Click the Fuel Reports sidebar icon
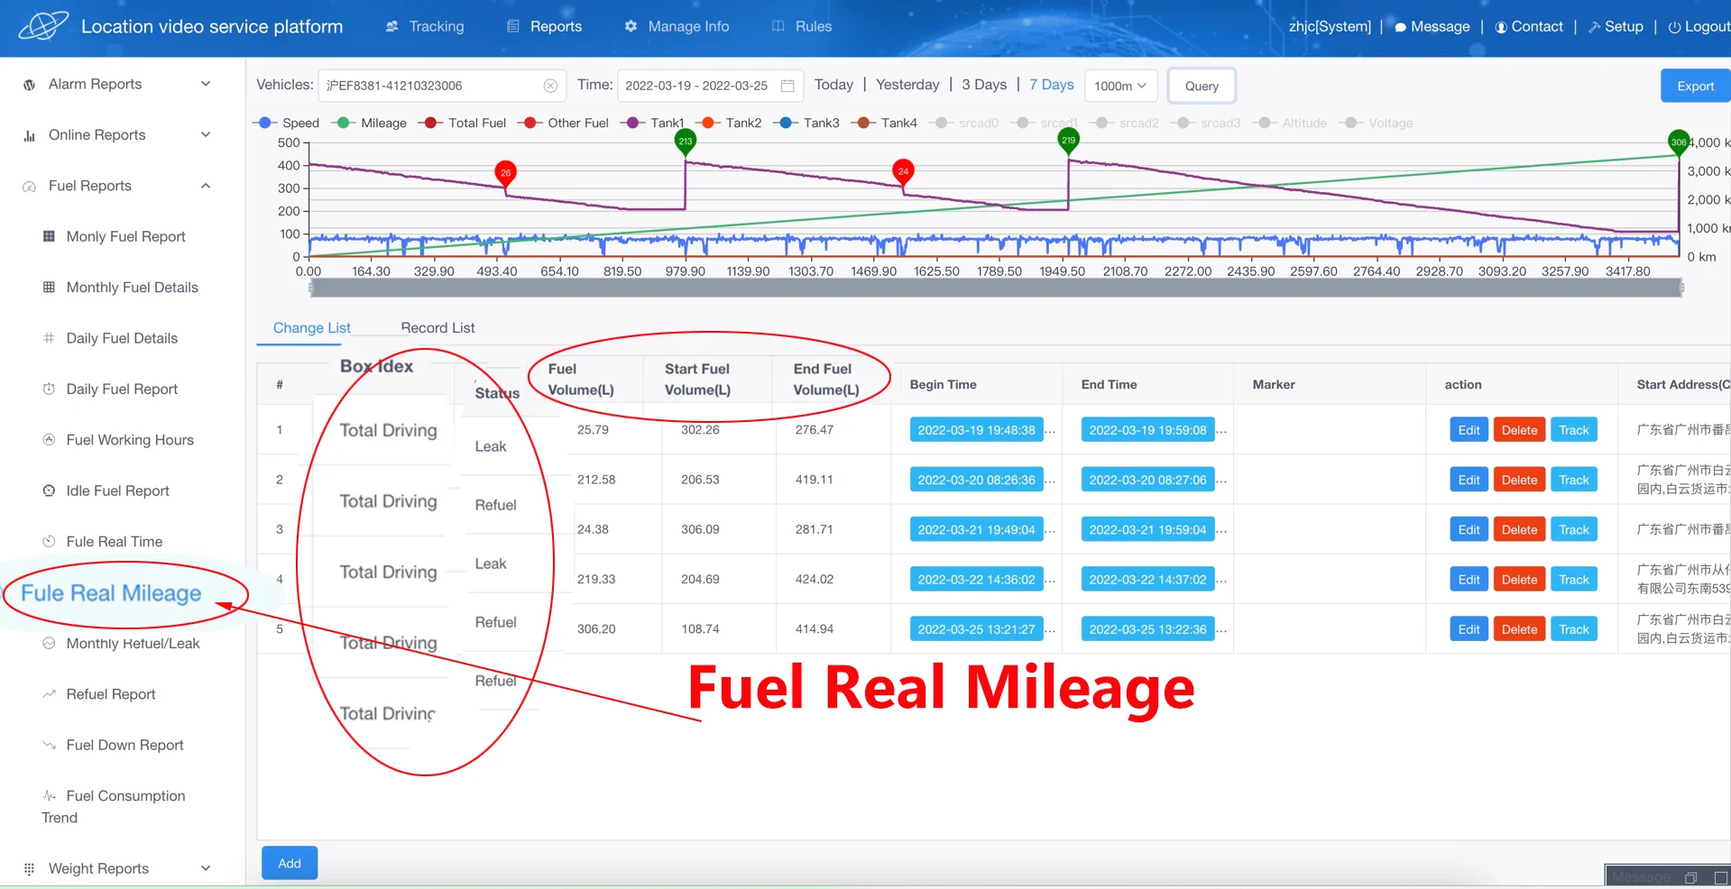This screenshot has width=1731, height=889. (x=28, y=186)
